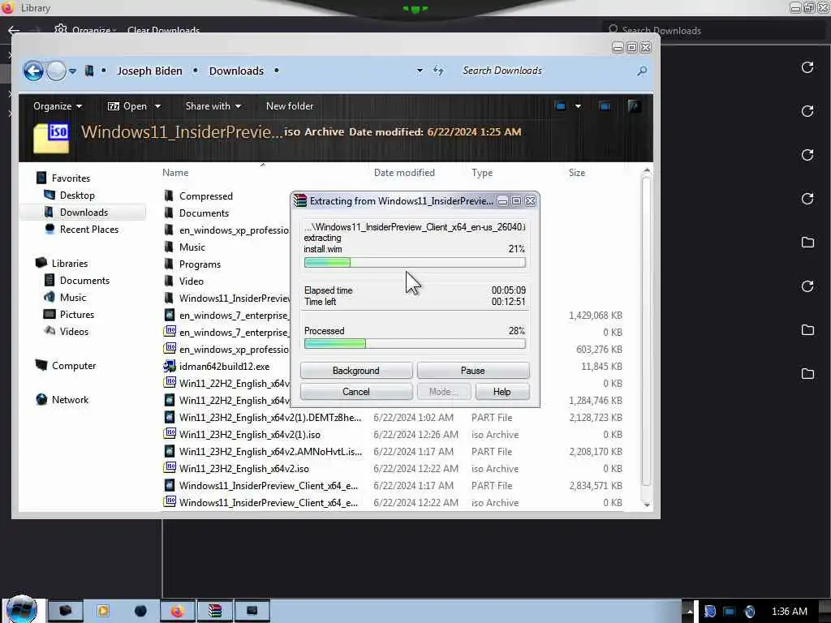Select Win11_23H2_English_x64v2(1).iso file

(x=250, y=435)
